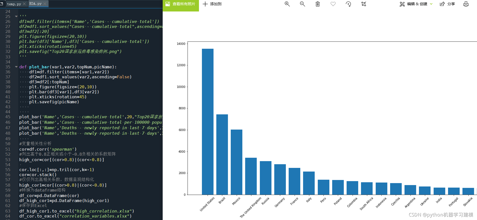Click line 51 cor=df.corr('spearman')
This screenshot has height=220, width=477.
[48, 149]
